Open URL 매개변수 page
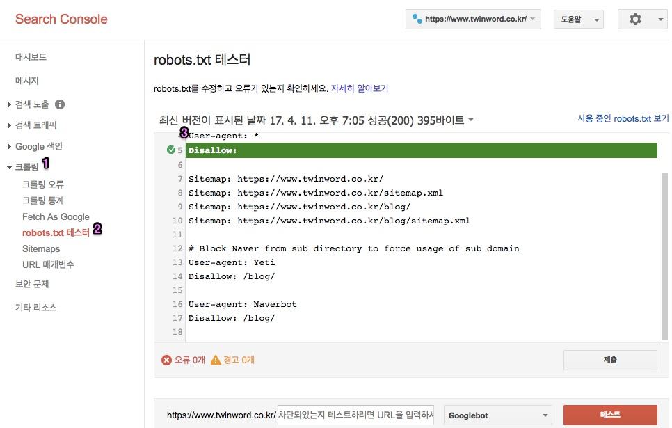The width and height of the screenshot is (672, 428). [x=48, y=264]
